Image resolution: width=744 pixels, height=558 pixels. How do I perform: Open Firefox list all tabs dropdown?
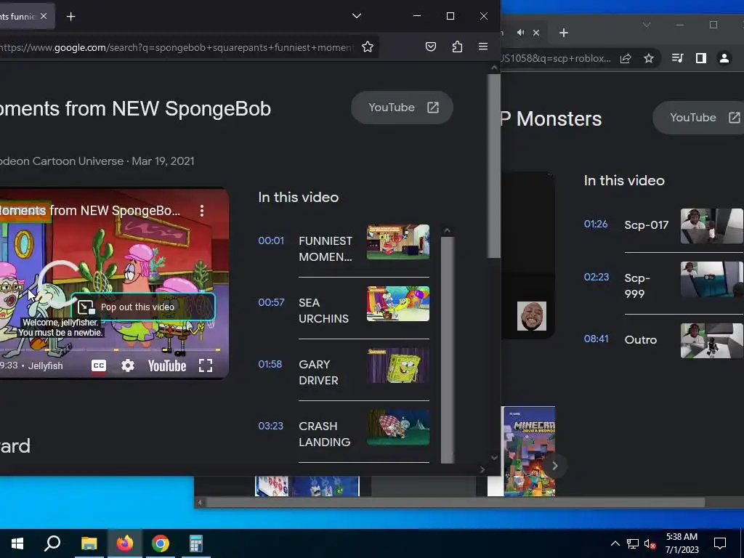coord(357,16)
